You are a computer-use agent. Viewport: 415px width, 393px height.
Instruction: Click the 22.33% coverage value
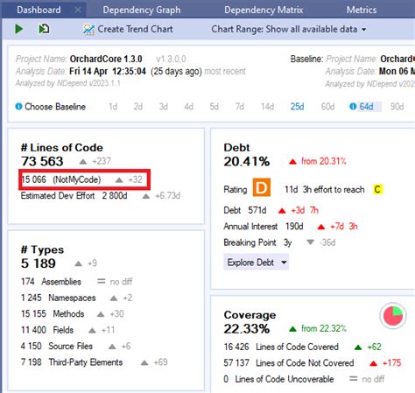(247, 329)
